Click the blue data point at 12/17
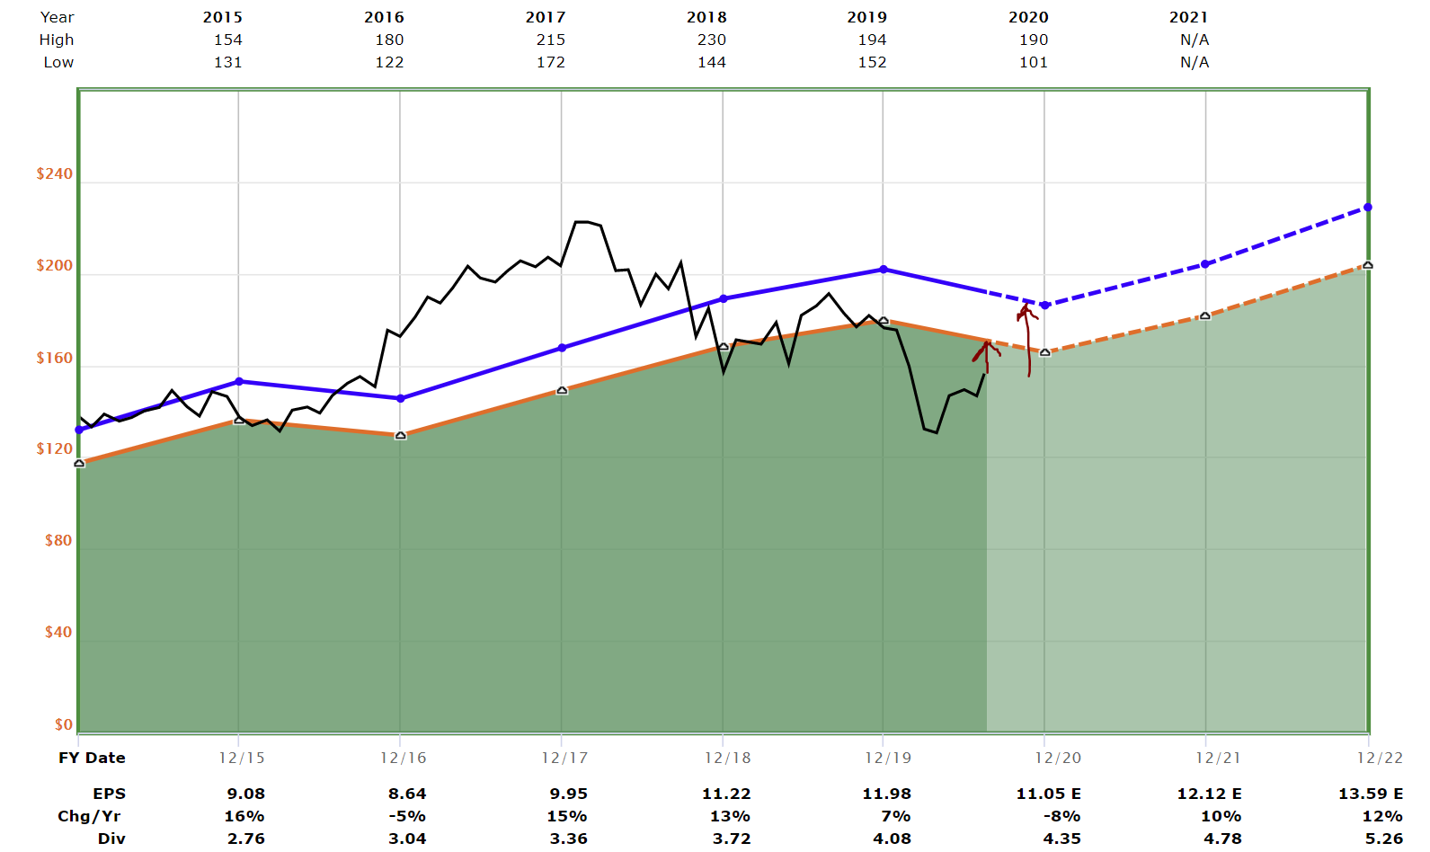1430x852 pixels. (562, 348)
